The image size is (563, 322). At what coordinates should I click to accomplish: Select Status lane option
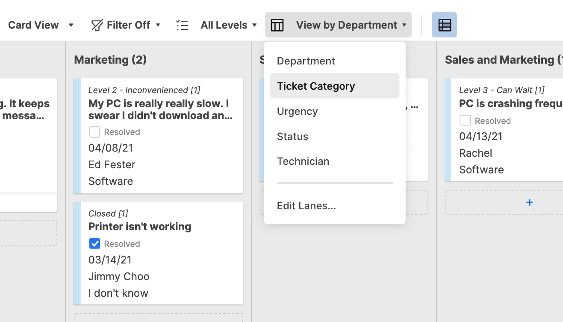pyautogui.click(x=292, y=137)
